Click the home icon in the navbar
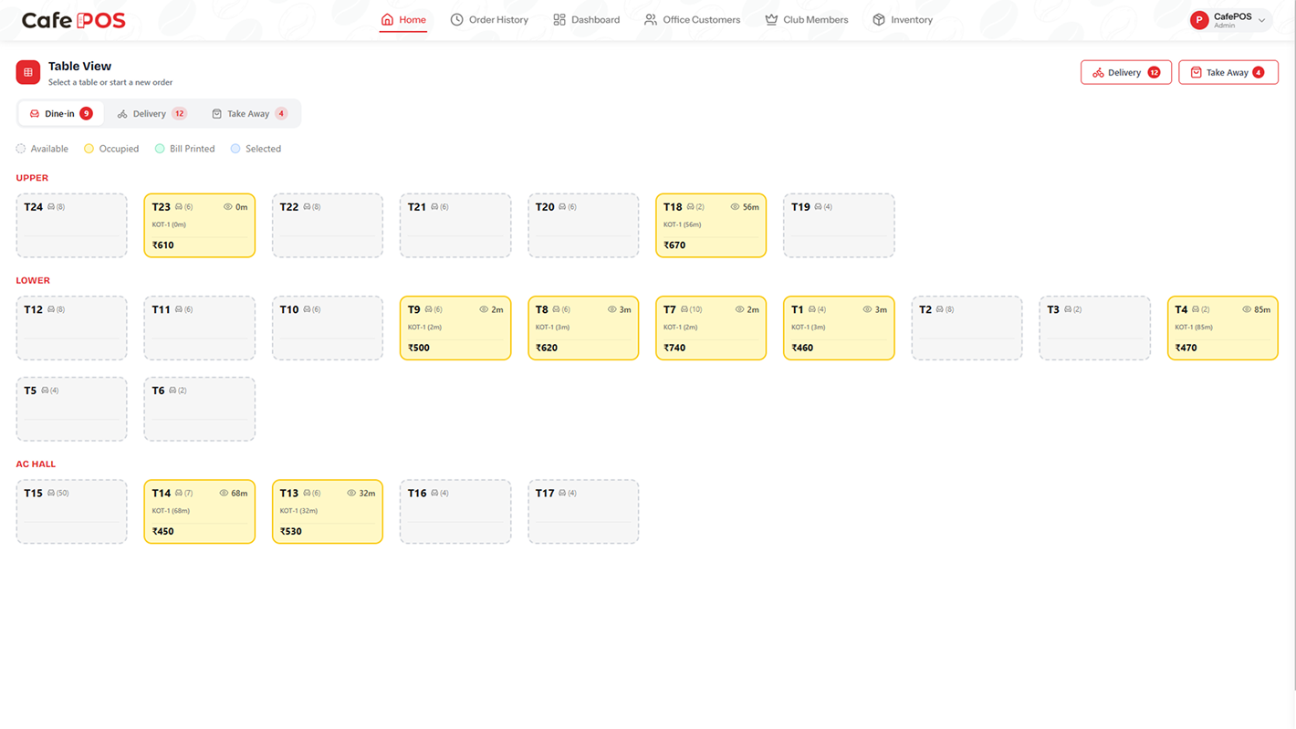The image size is (1296, 729). click(x=387, y=19)
